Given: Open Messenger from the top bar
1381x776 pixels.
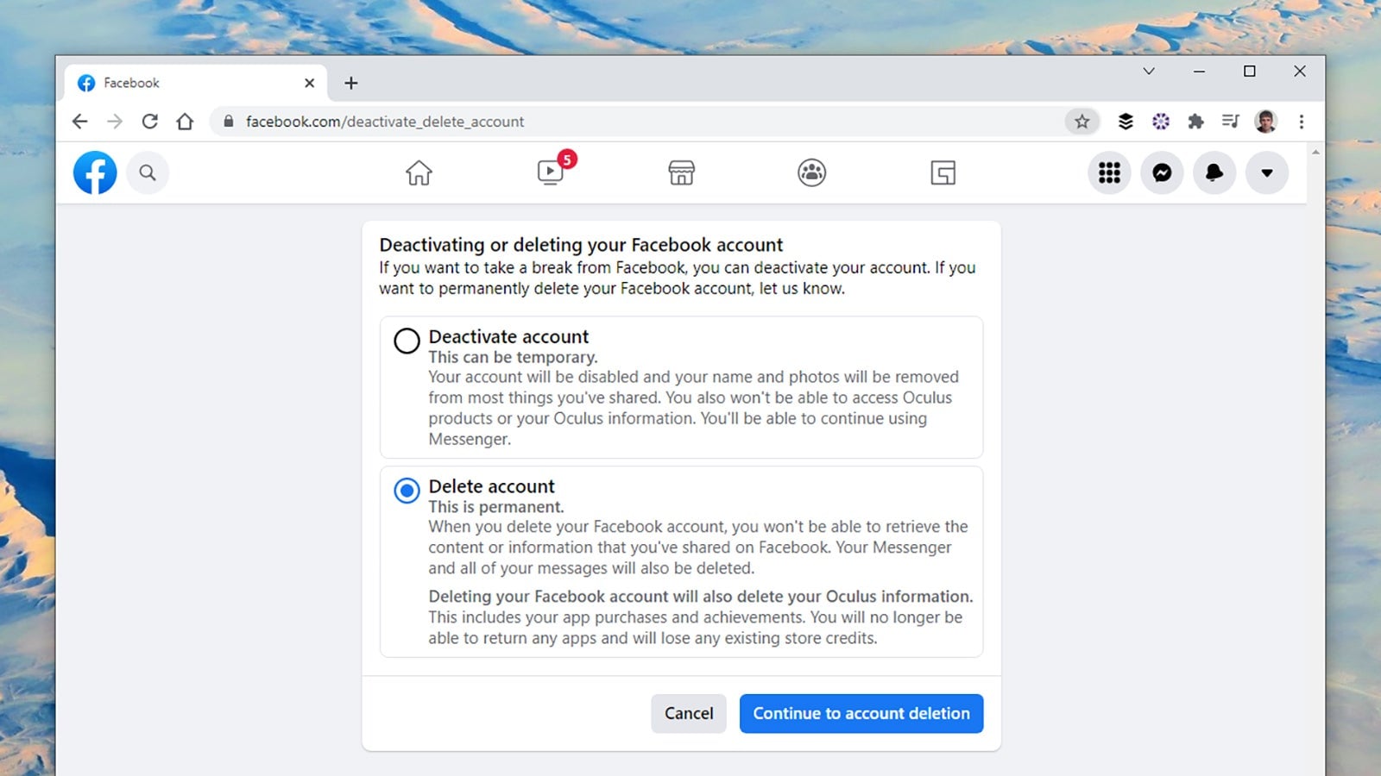Looking at the screenshot, I should pyautogui.click(x=1162, y=172).
